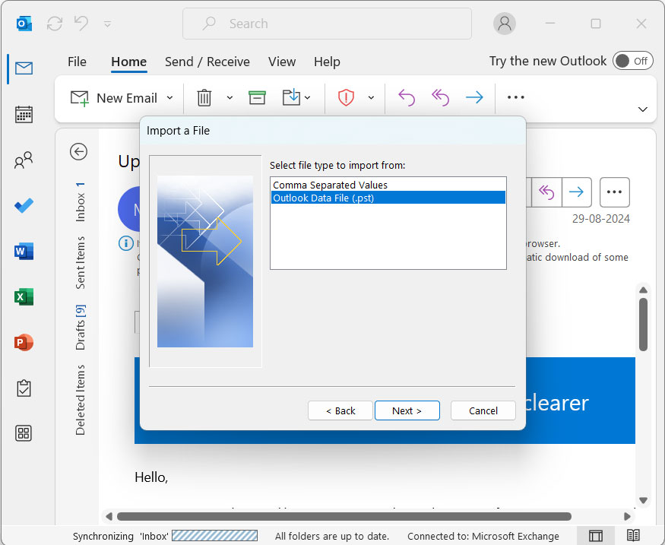Open the To Do app icon
665x545 pixels.
[23, 205]
